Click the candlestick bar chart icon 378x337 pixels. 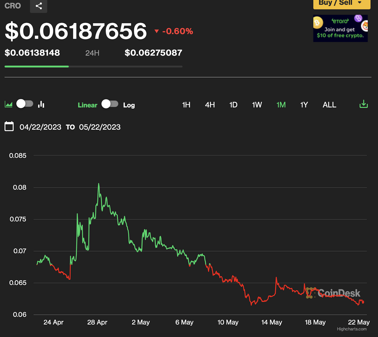click(41, 104)
